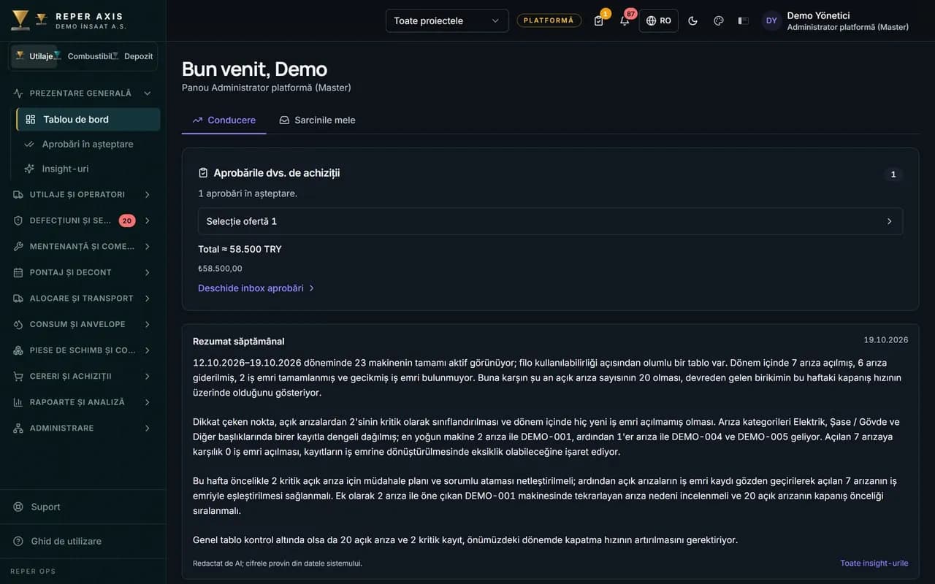Expand Defecțiuni section with 20 badge
935x584 pixels.
tap(83, 220)
